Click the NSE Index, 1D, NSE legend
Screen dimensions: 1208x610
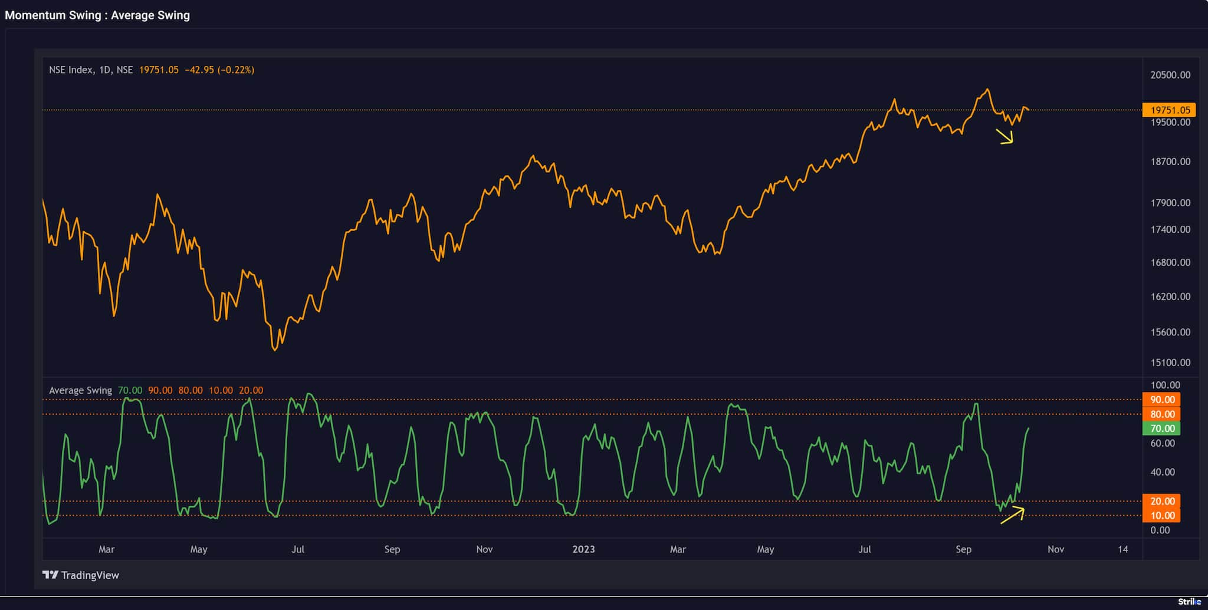(90, 70)
